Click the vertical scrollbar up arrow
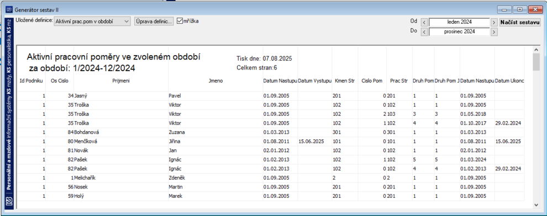 pos(536,50)
